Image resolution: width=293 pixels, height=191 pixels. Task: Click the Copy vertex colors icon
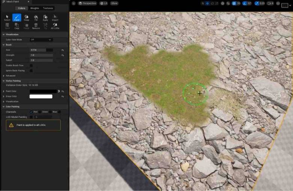pos(17,26)
